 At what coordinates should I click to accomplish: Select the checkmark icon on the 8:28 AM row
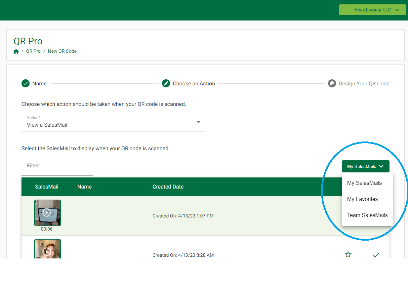tap(376, 255)
